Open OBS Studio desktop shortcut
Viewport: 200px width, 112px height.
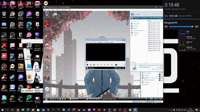(12, 35)
